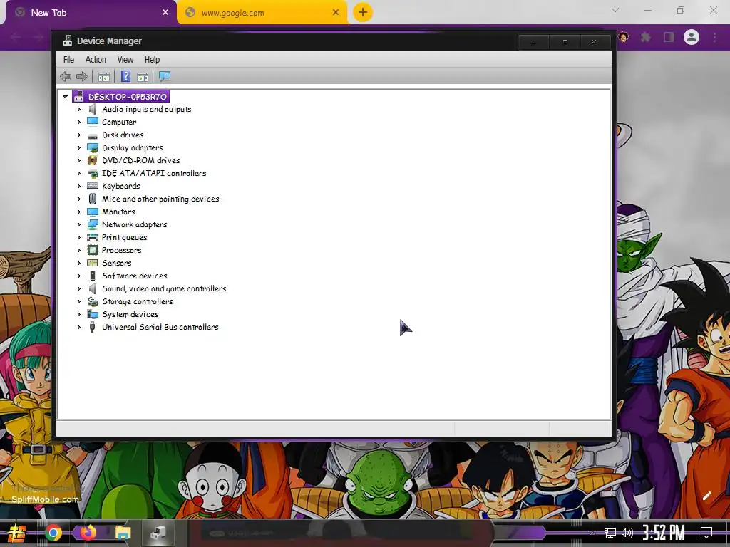The width and height of the screenshot is (730, 547).
Task: Expand the Software devices arrow
Action: [x=78, y=276]
